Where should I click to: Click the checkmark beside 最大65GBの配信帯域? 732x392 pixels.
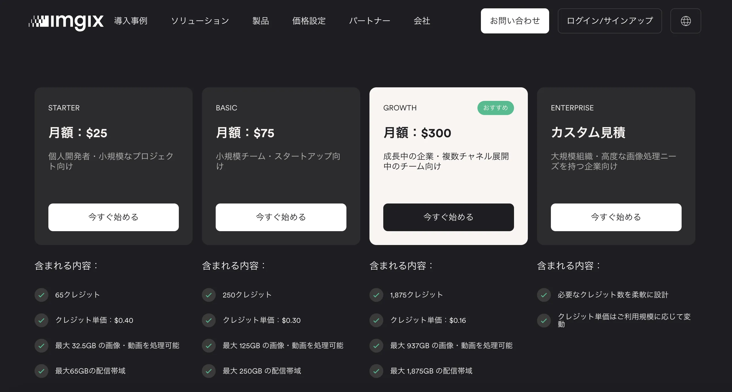[x=41, y=371]
